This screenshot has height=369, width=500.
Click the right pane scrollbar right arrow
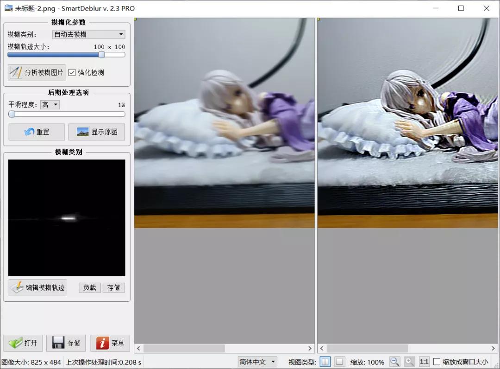(493, 348)
